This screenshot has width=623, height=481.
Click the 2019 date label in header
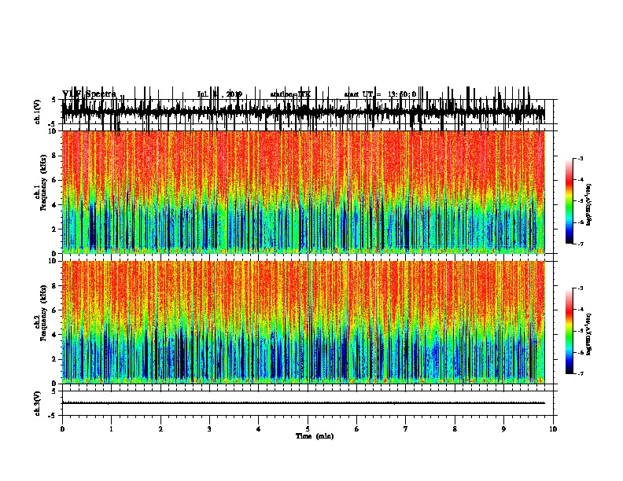(x=219, y=94)
